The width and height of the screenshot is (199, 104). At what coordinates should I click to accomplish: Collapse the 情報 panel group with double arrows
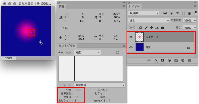point(124,2)
